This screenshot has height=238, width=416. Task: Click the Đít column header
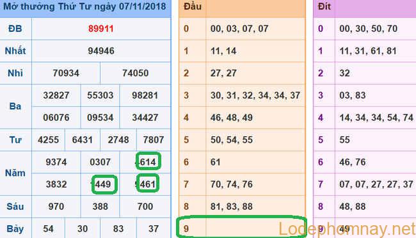point(324,6)
